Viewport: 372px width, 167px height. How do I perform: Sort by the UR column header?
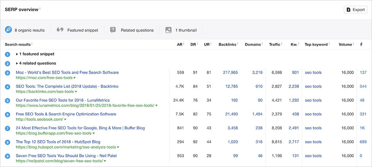(207, 44)
